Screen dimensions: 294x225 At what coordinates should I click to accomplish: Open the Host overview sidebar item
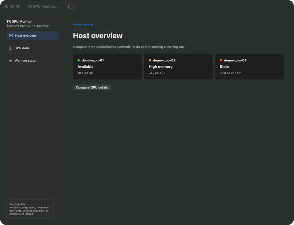(x=32, y=36)
